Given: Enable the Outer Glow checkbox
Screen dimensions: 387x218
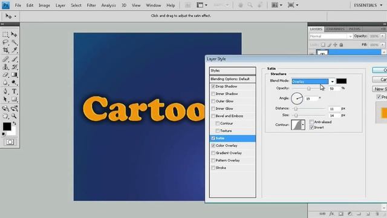Looking at the screenshot, I should click(x=213, y=101).
